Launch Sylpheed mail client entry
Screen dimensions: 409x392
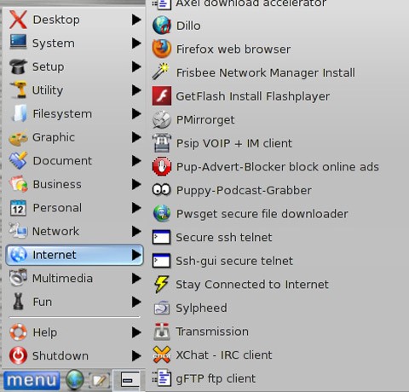(201, 308)
